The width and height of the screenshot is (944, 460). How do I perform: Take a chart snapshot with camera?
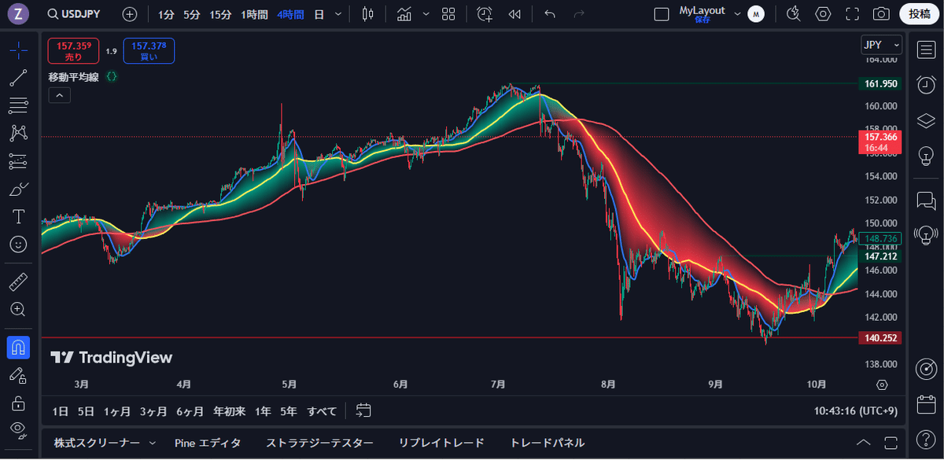(x=881, y=14)
